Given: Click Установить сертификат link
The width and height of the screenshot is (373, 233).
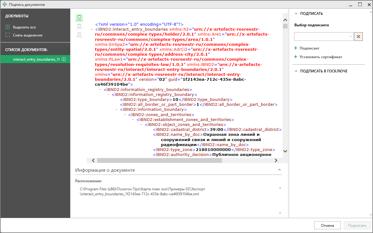Looking at the screenshot, I should coord(321,57).
